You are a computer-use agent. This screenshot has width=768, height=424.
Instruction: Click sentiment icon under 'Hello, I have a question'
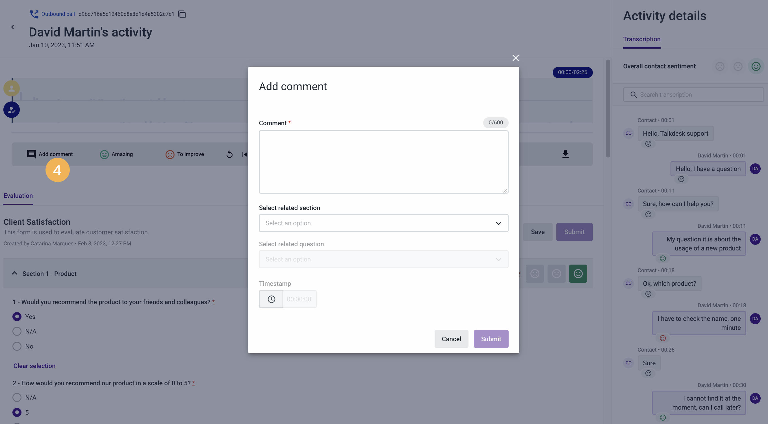(x=681, y=179)
